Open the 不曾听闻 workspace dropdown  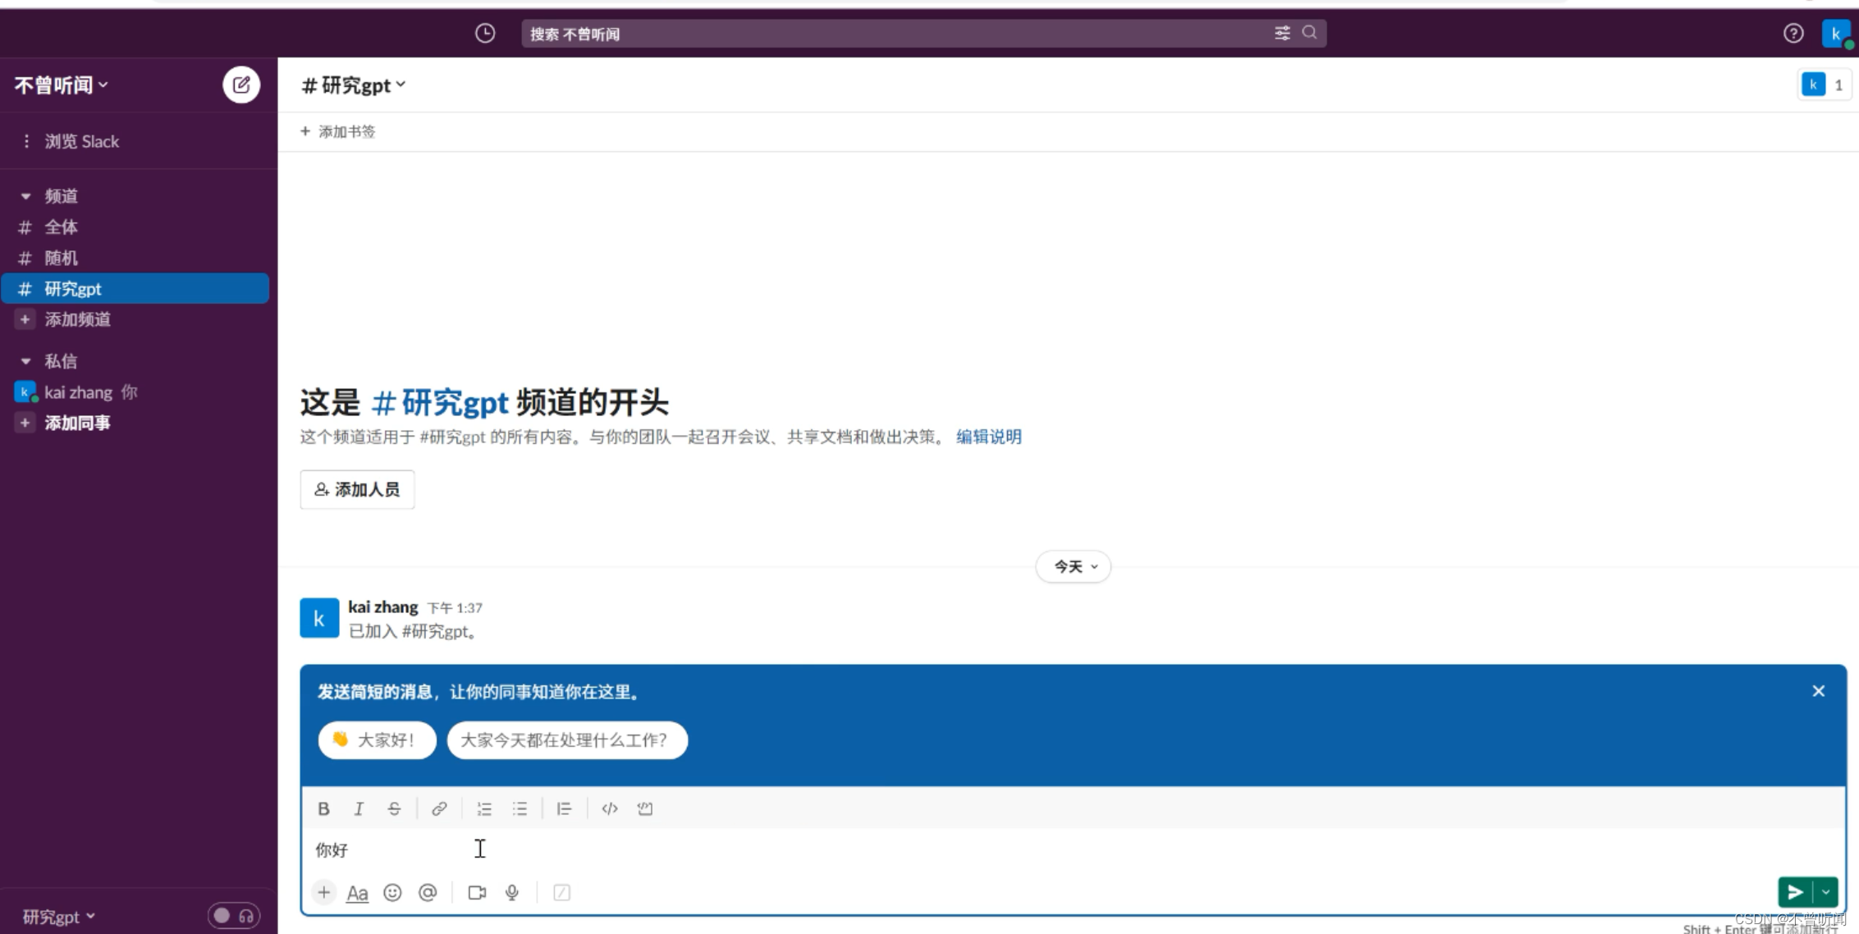[x=62, y=85]
